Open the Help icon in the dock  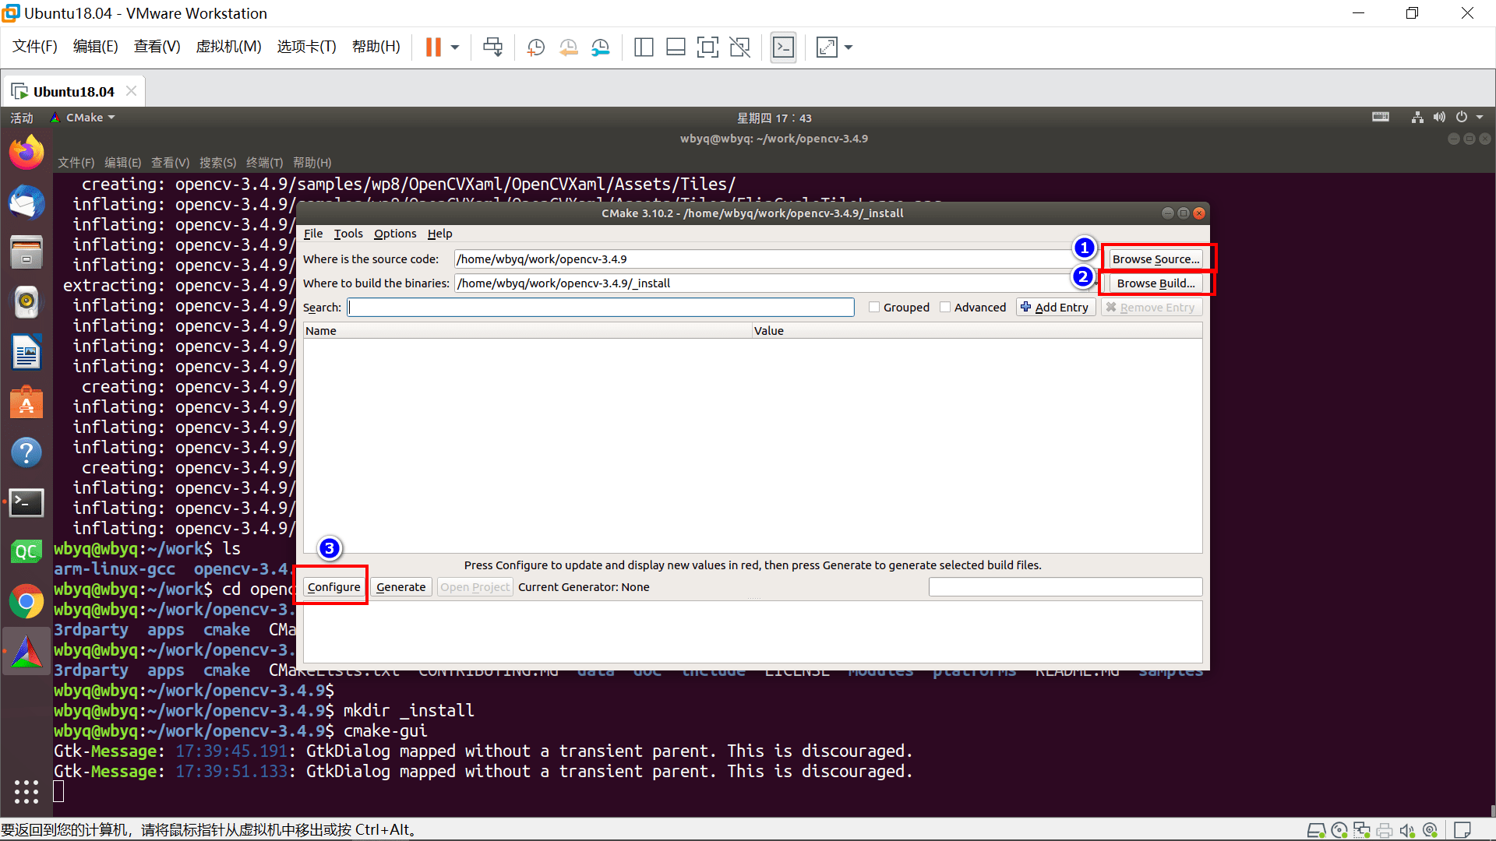coord(26,452)
